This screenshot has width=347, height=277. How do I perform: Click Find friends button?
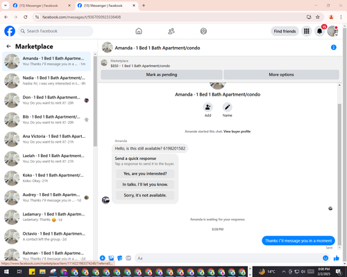point(285,31)
